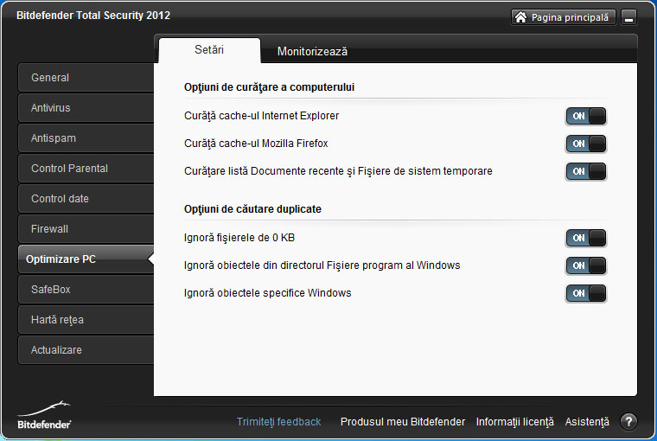Open the SafeBox section

coord(85,290)
